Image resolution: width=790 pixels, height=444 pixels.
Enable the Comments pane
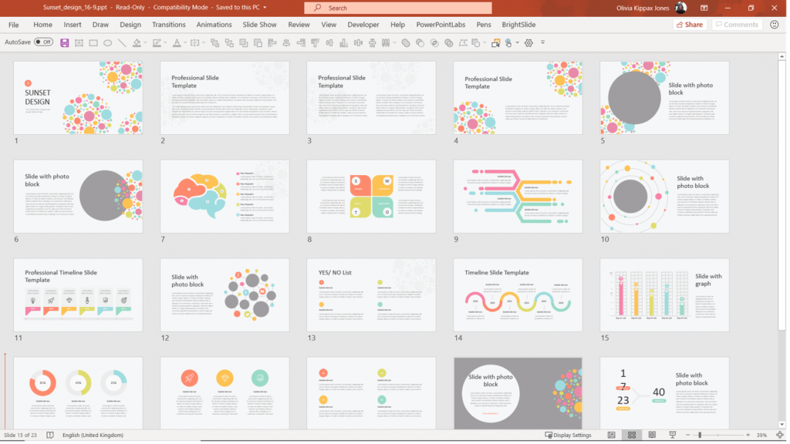coord(736,24)
